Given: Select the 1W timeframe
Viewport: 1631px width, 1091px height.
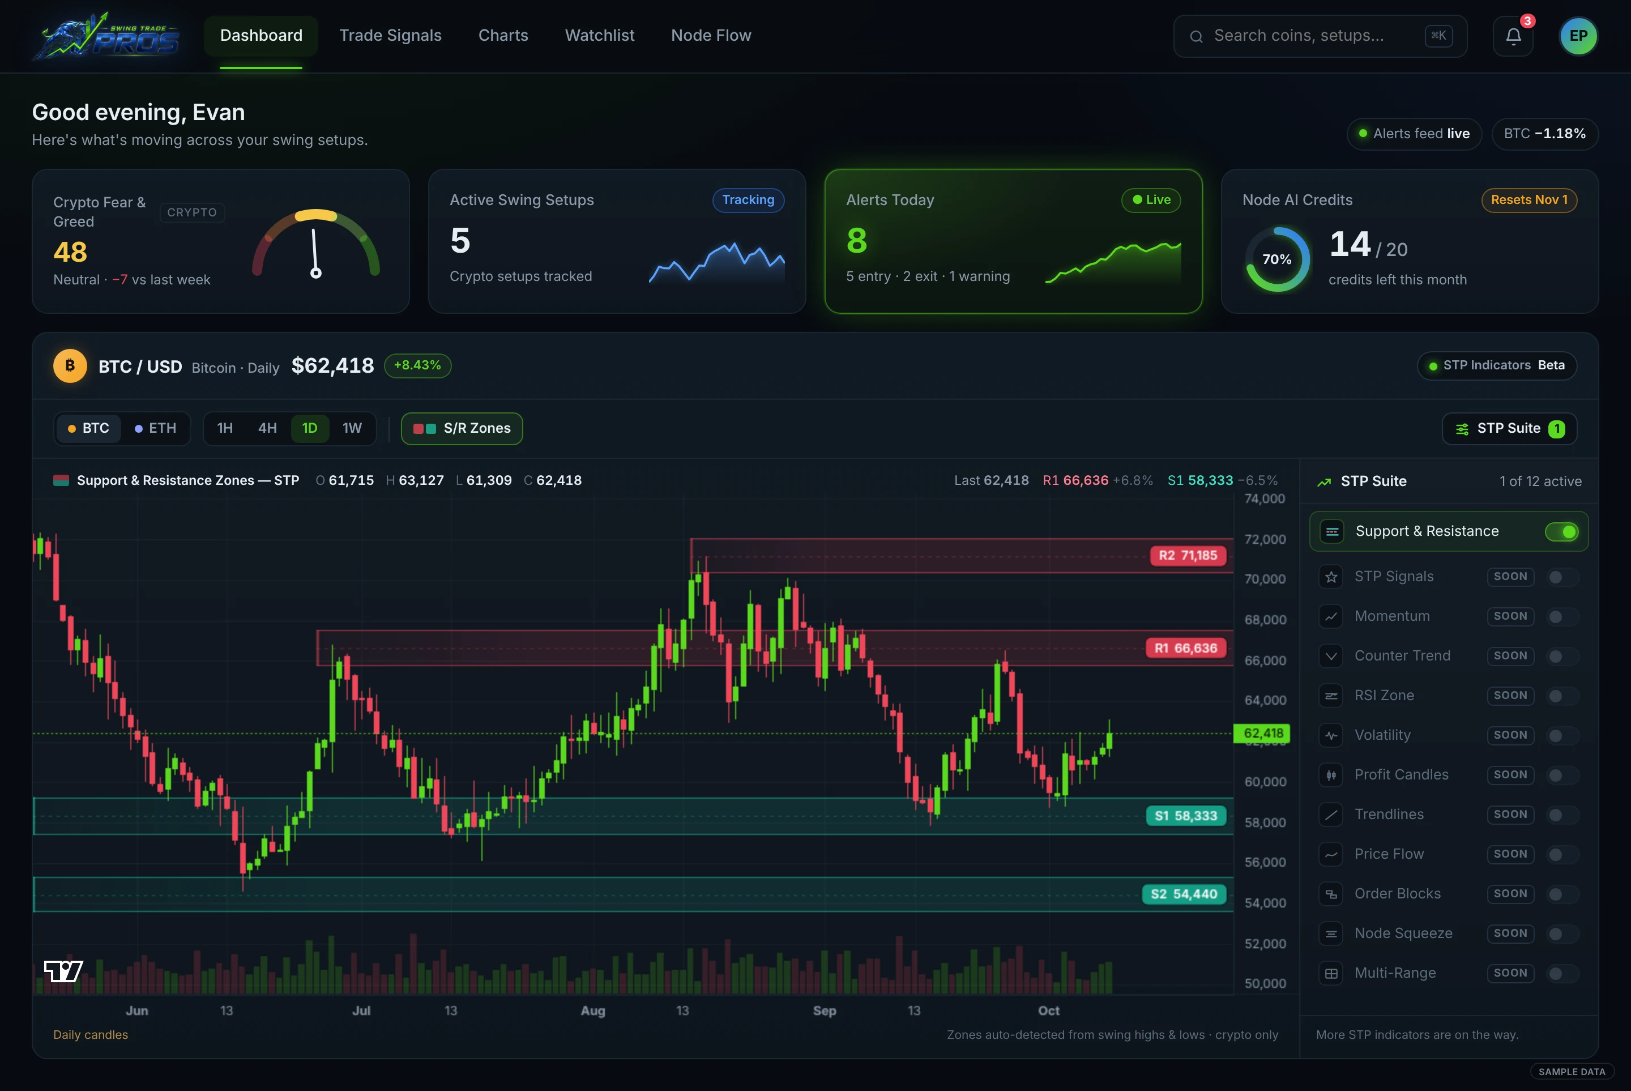Looking at the screenshot, I should [352, 429].
